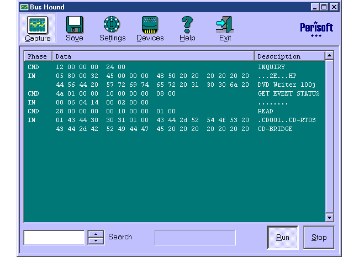Select the INQUIRY command row
Viewport: 359px width, 257px height.
click(175, 67)
